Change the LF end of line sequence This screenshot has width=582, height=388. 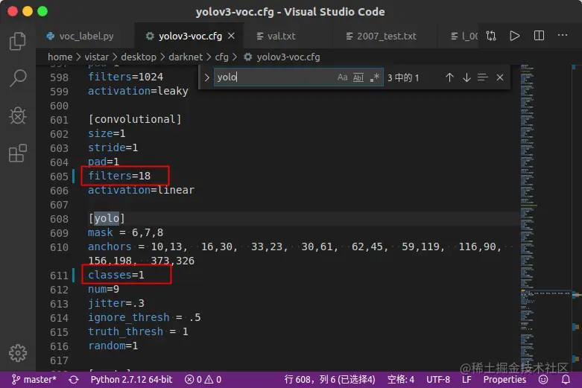466,380
